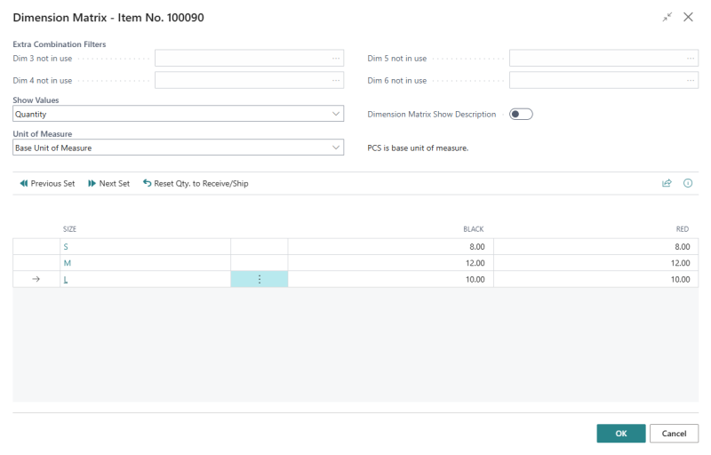Click the share icon in the toolbar
This screenshot has width=711, height=455.
[667, 183]
